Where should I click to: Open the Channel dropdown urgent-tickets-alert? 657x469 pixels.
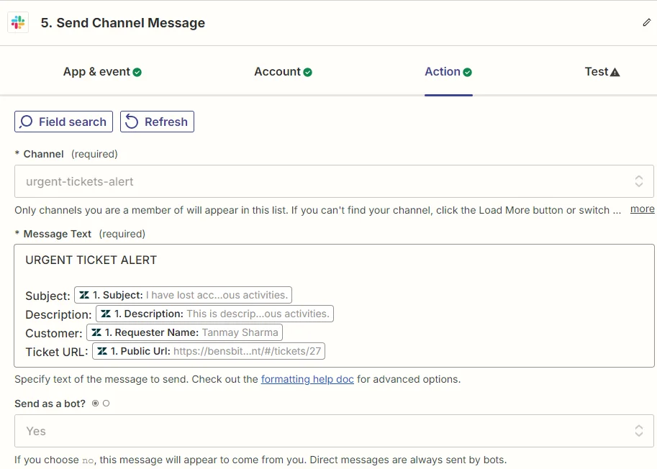pyautogui.click(x=334, y=181)
